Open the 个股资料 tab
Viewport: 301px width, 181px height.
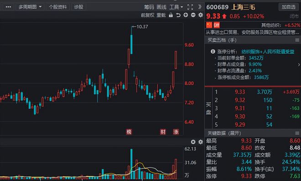click(57, 7)
